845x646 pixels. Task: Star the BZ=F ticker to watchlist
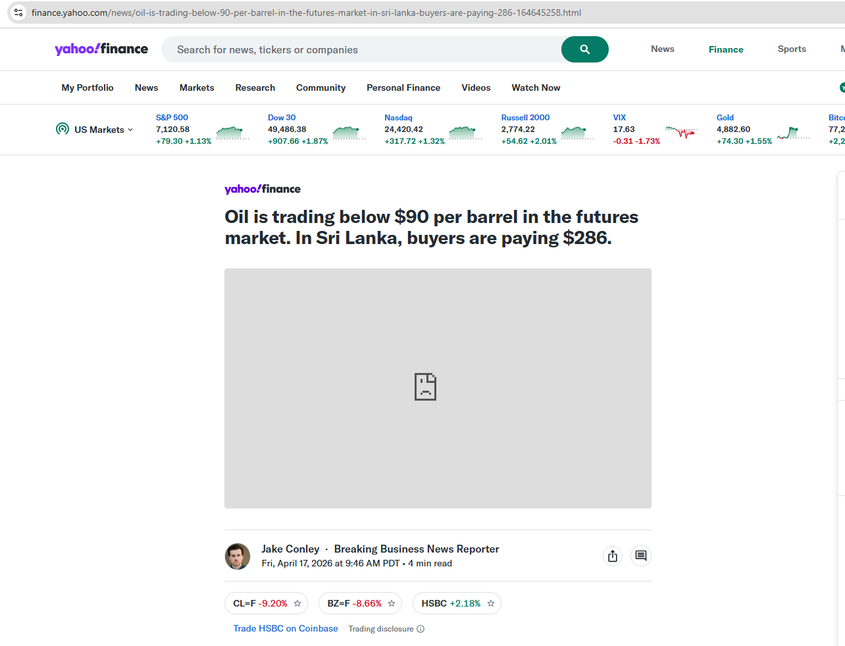click(392, 603)
